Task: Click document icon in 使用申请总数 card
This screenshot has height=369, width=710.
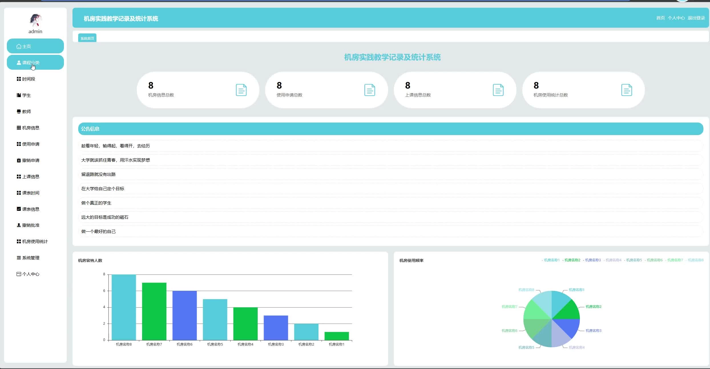Action: click(370, 90)
